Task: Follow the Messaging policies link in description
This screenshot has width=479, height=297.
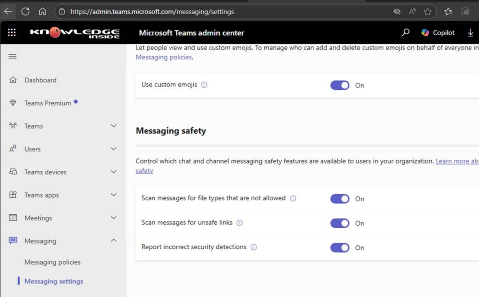Action: (164, 57)
